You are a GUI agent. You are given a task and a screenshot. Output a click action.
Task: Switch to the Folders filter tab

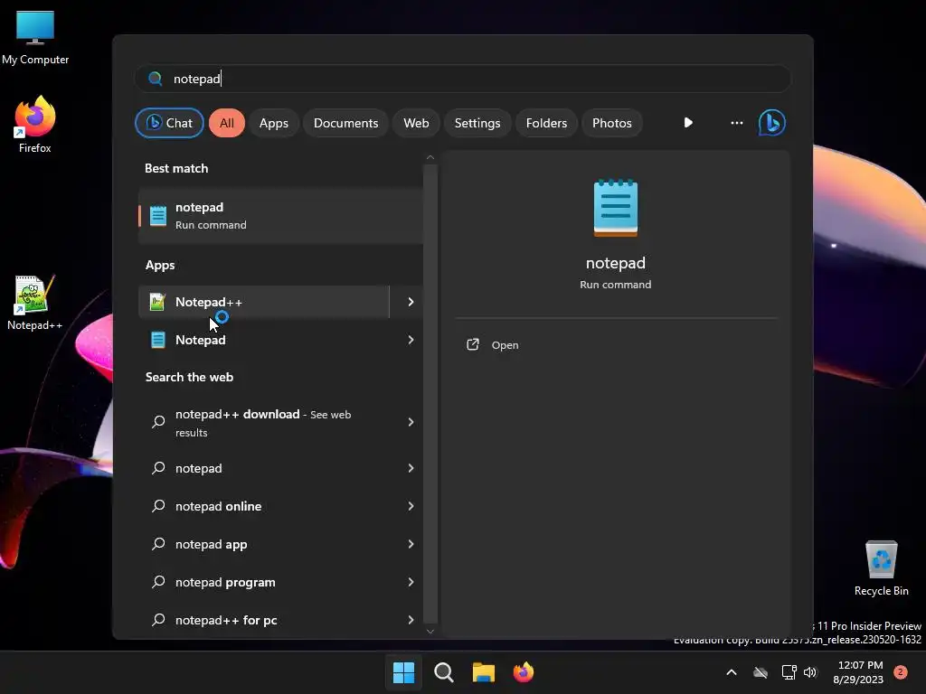[x=546, y=123]
